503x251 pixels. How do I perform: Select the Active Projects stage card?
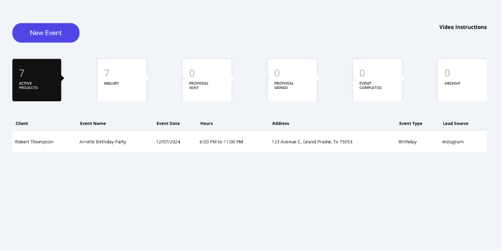click(37, 80)
